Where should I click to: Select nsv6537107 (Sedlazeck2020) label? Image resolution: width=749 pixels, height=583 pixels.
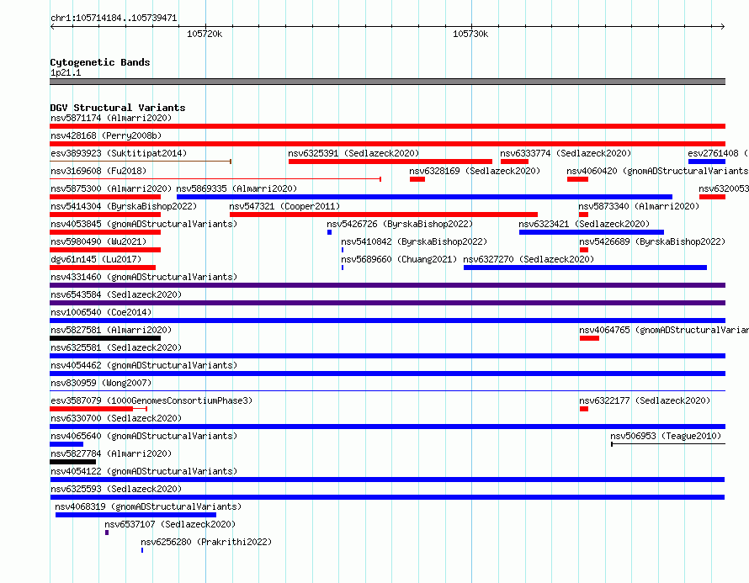(x=170, y=524)
